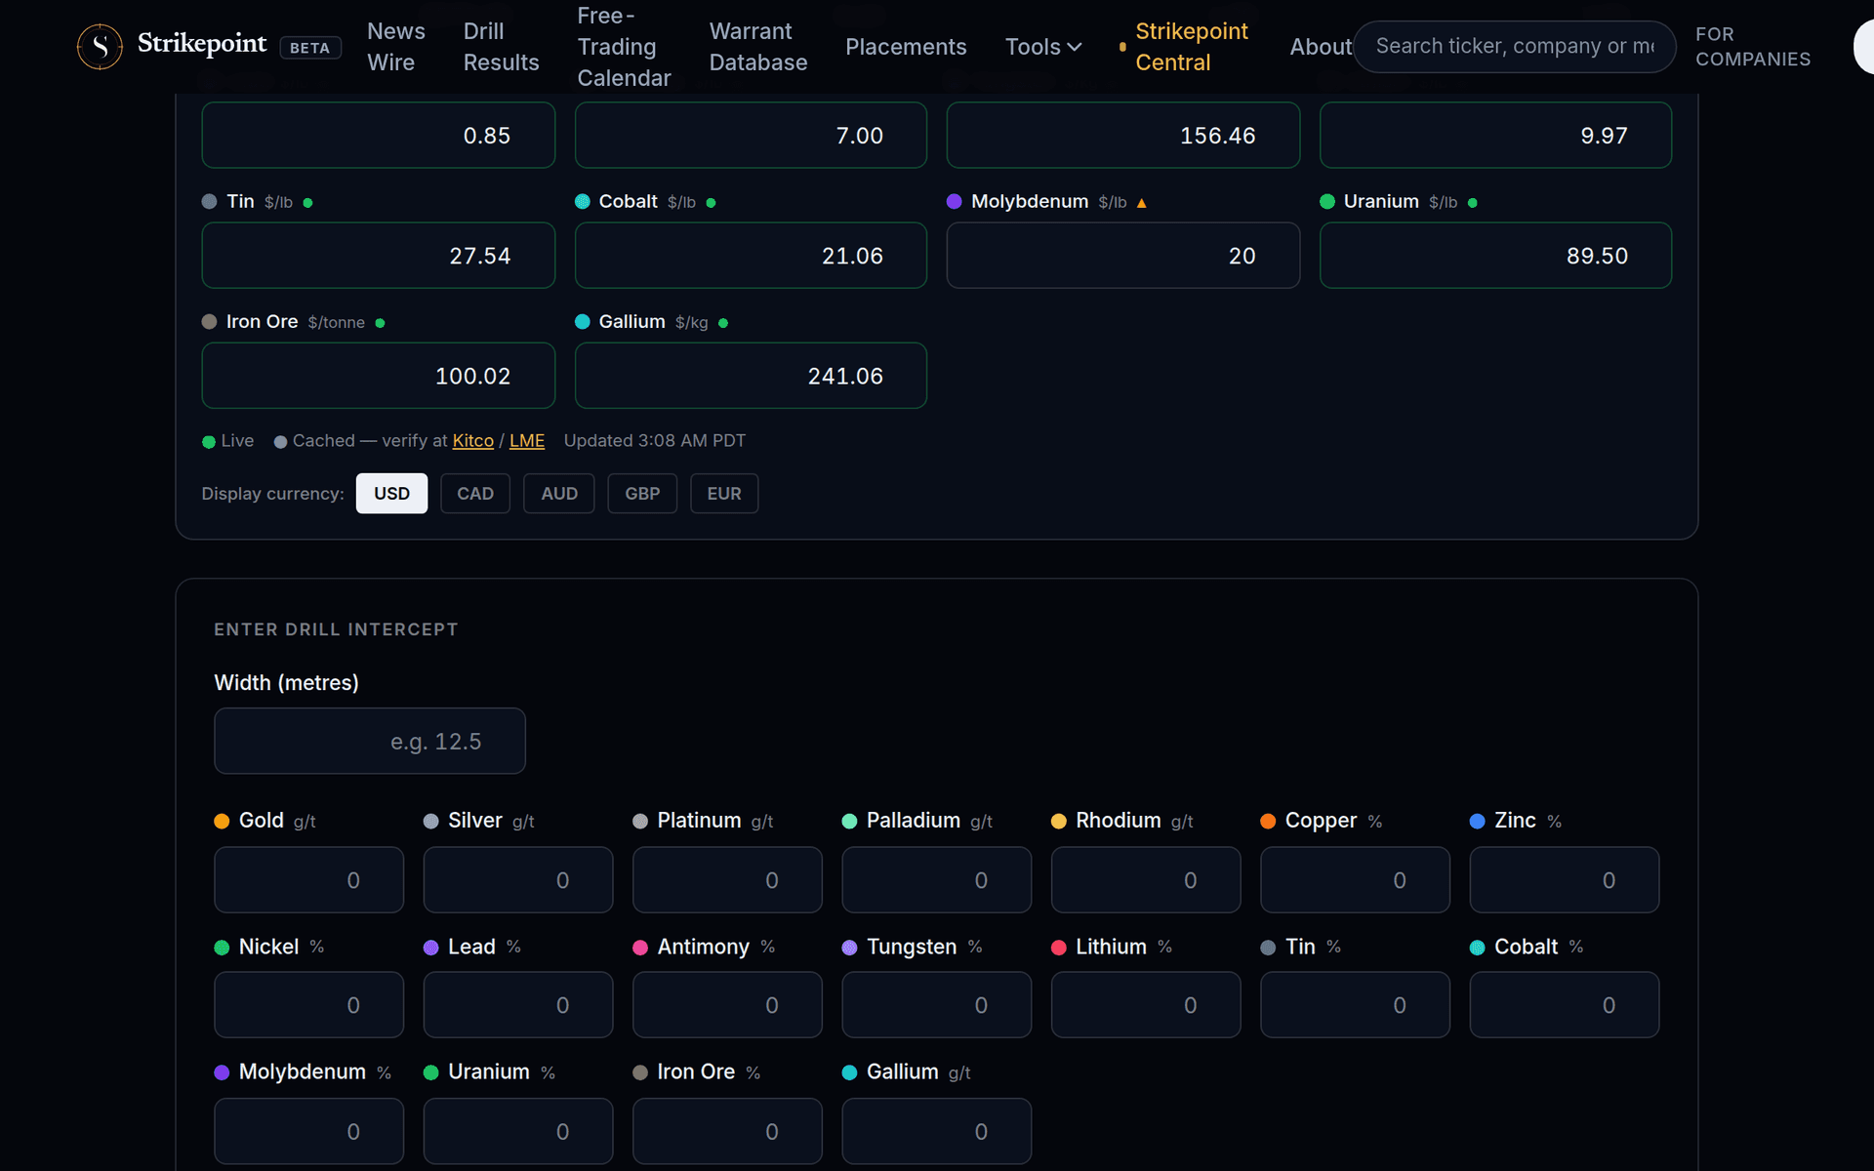Click the Tungsten % grade field
The height and width of the screenshot is (1171, 1874).
[x=937, y=1005]
